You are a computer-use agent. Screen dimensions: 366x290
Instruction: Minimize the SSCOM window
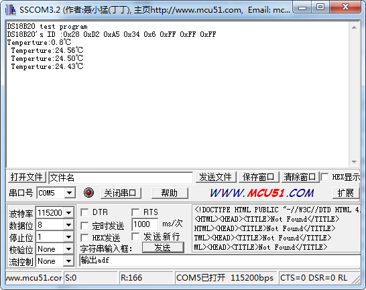[302, 7]
